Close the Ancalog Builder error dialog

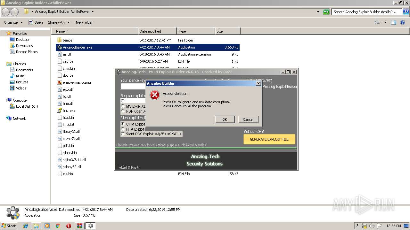click(x=258, y=83)
